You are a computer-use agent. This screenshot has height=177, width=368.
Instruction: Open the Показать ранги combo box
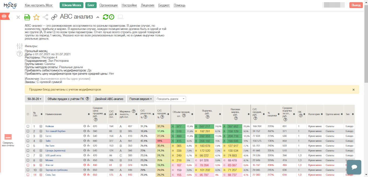170,99
